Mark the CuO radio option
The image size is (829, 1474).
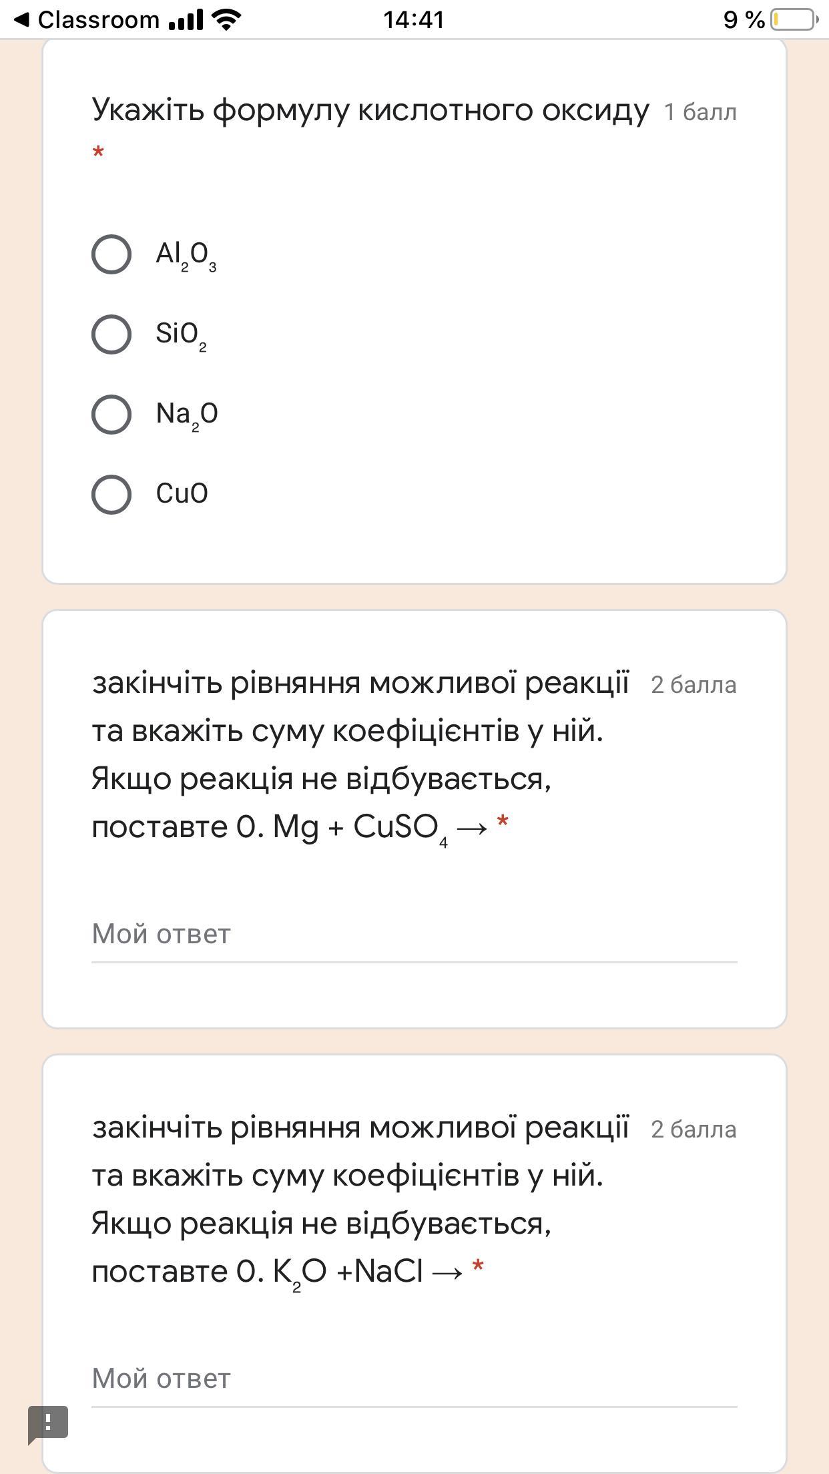[111, 495]
